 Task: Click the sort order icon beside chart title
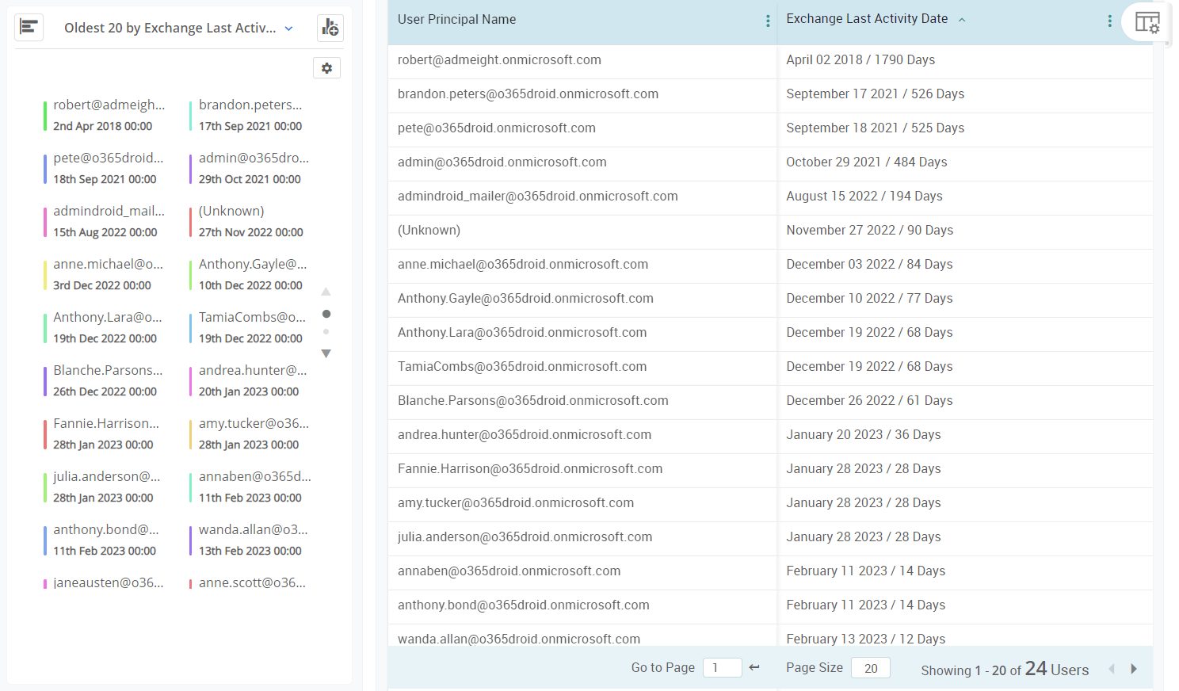pyautogui.click(x=29, y=27)
